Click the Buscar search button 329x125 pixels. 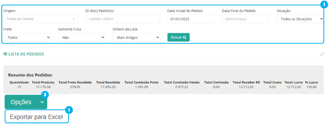[179, 37]
